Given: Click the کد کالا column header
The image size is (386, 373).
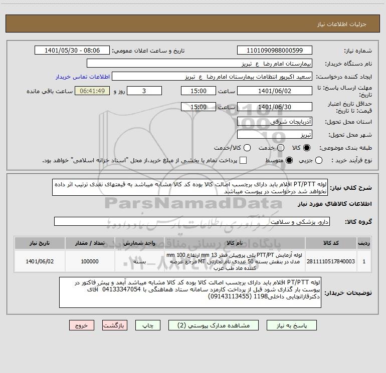Looking at the screenshot, I should [331, 243].
